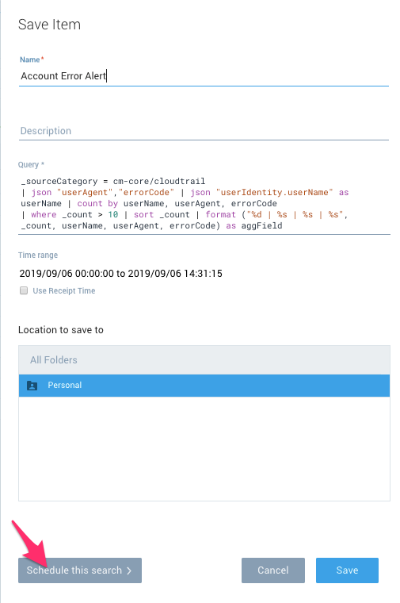
Task: Click the All Folders header
Action: [204, 360]
